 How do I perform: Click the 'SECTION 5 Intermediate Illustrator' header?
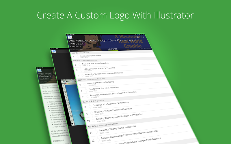pos(103,125)
